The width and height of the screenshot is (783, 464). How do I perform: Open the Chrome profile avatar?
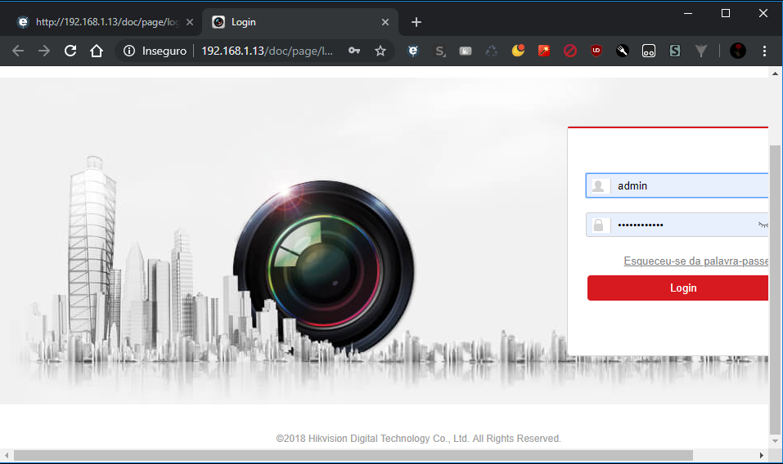point(738,51)
